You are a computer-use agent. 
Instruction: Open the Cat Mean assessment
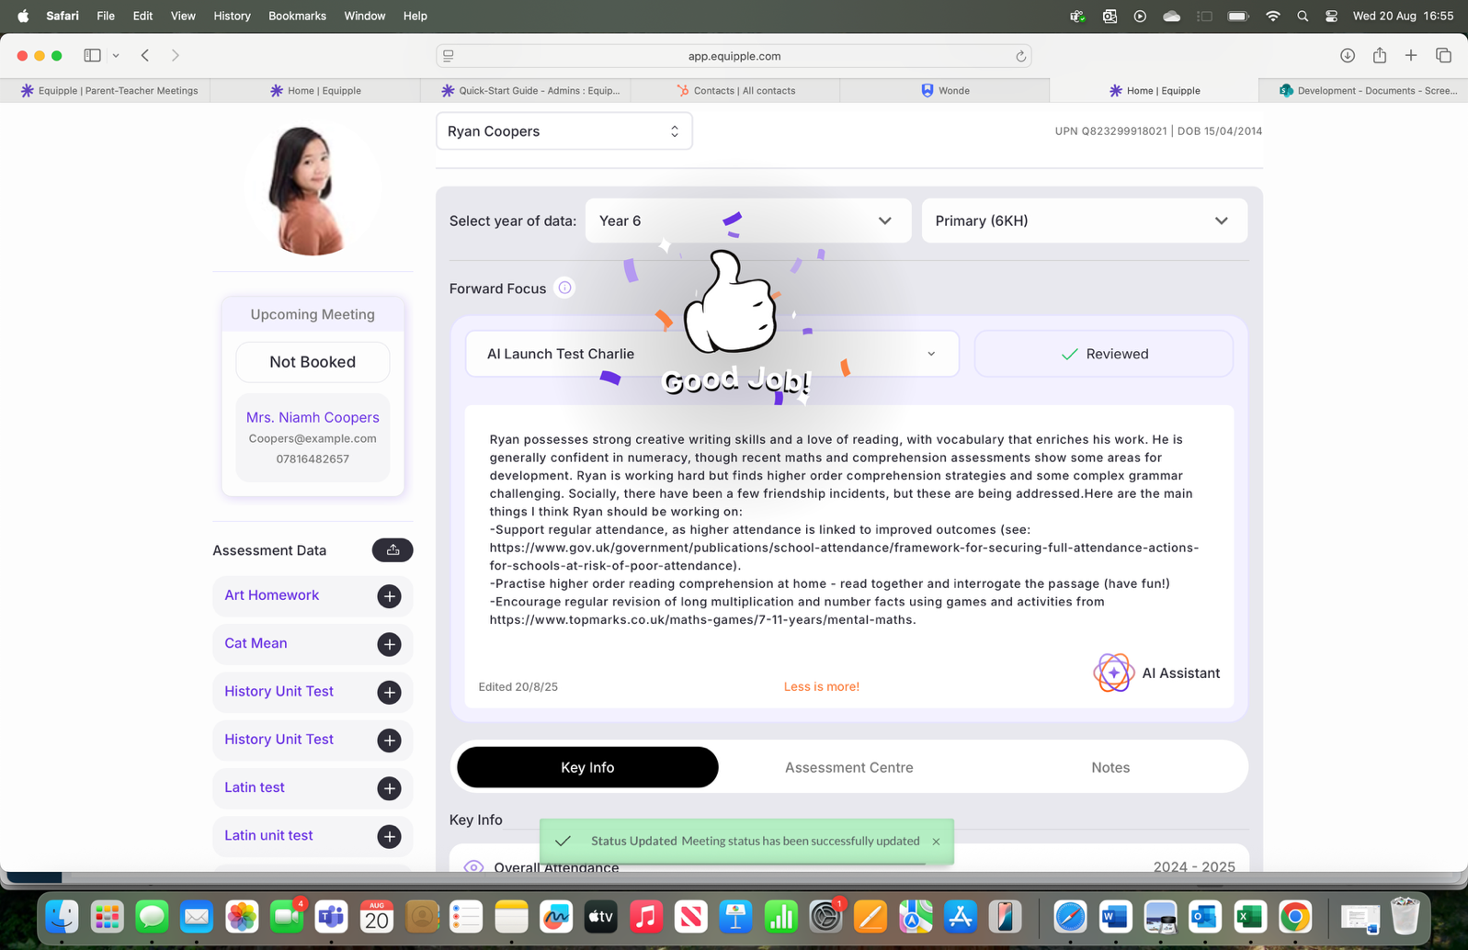pos(256,643)
